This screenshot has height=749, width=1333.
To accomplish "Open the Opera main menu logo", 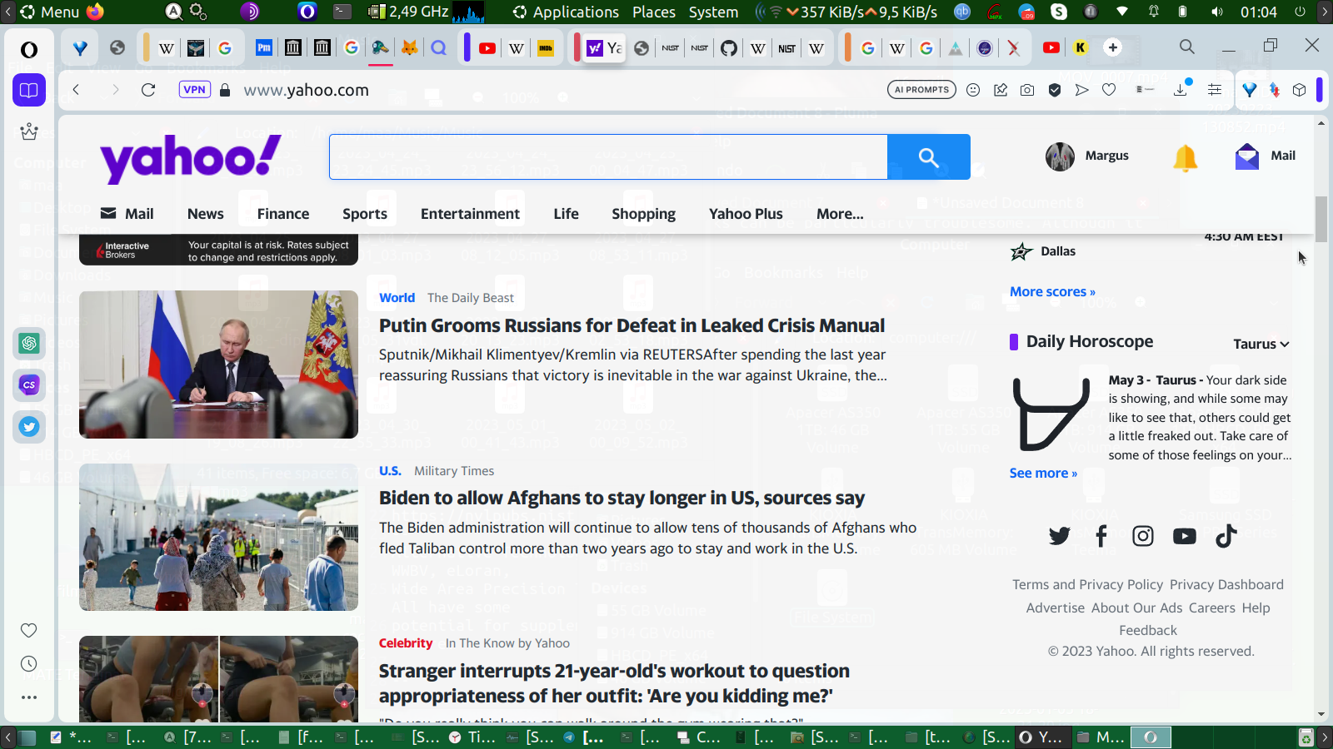I will pos(29,50).
